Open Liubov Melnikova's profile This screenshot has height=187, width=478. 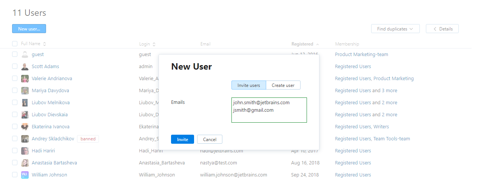(51, 103)
